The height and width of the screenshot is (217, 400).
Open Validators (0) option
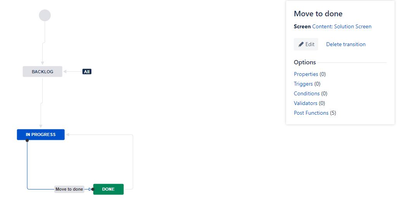pyautogui.click(x=309, y=103)
